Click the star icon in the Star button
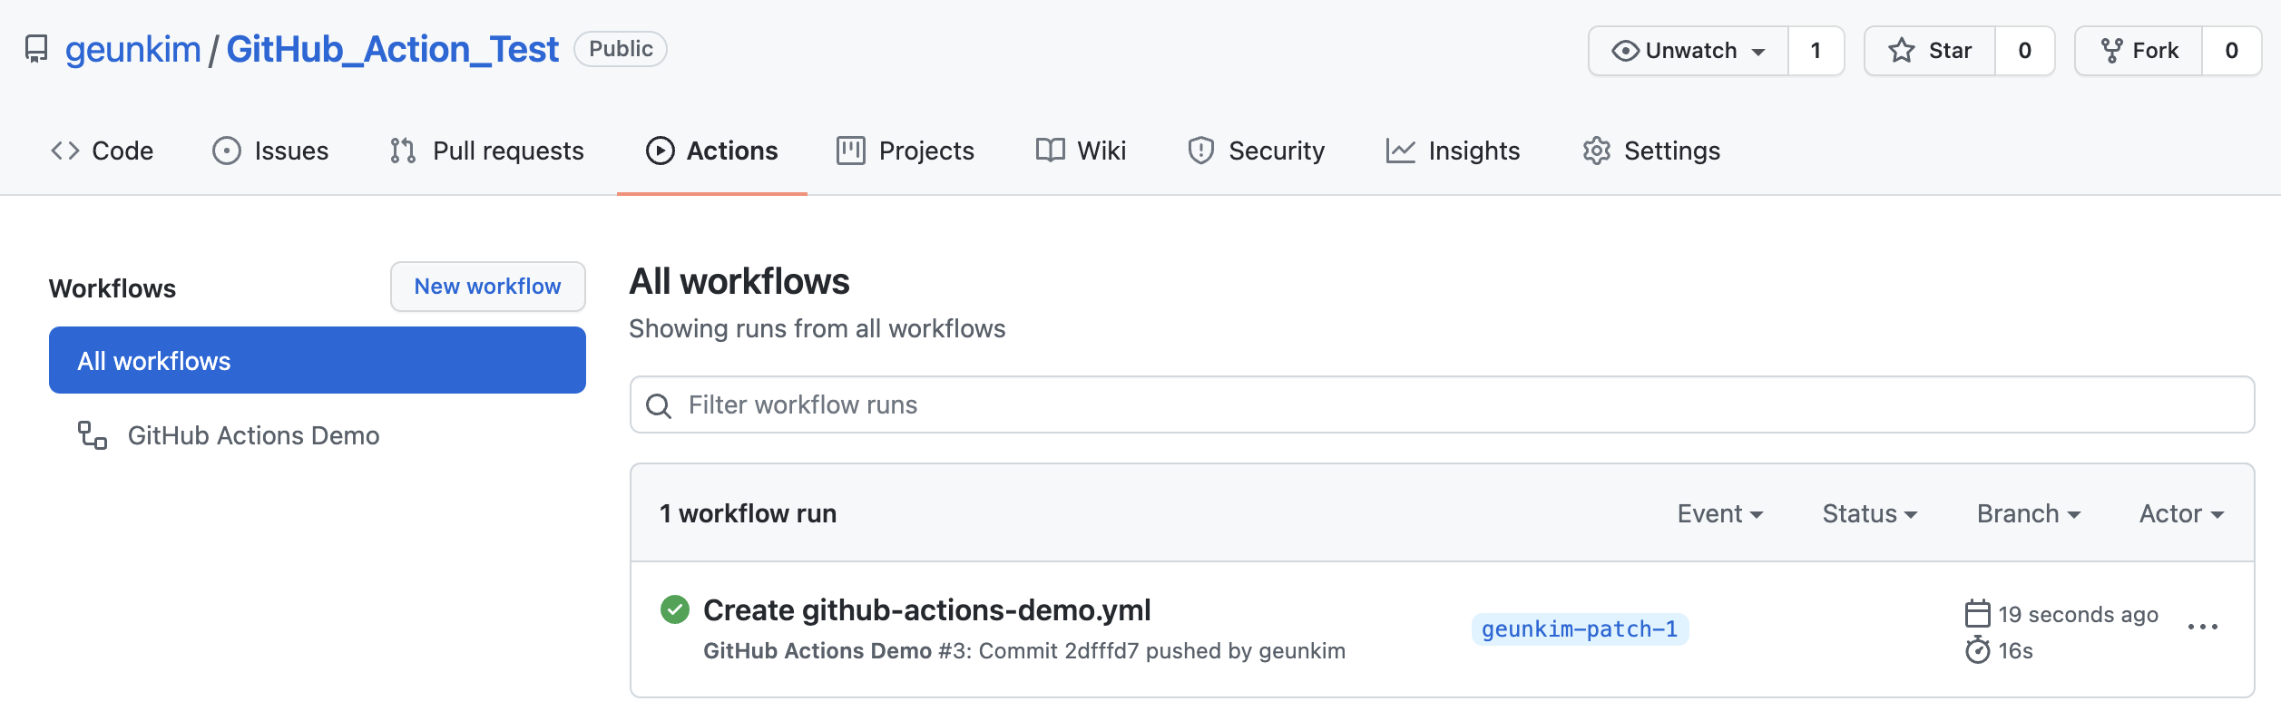2281x711 pixels. coord(1902,51)
